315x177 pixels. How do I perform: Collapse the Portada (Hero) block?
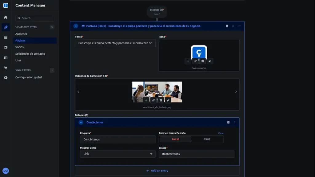[76, 26]
